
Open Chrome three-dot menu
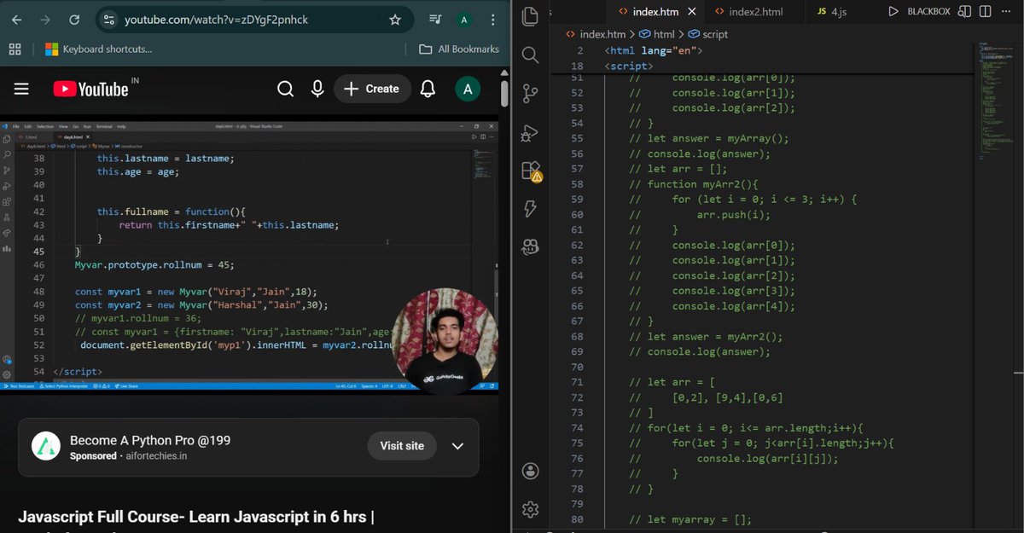pyautogui.click(x=492, y=19)
